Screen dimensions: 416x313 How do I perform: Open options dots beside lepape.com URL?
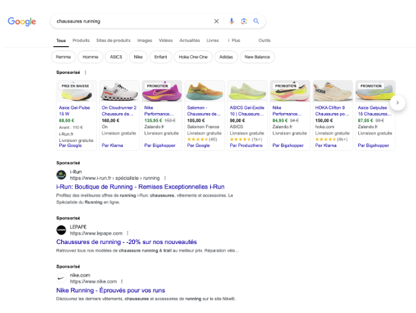click(127, 233)
